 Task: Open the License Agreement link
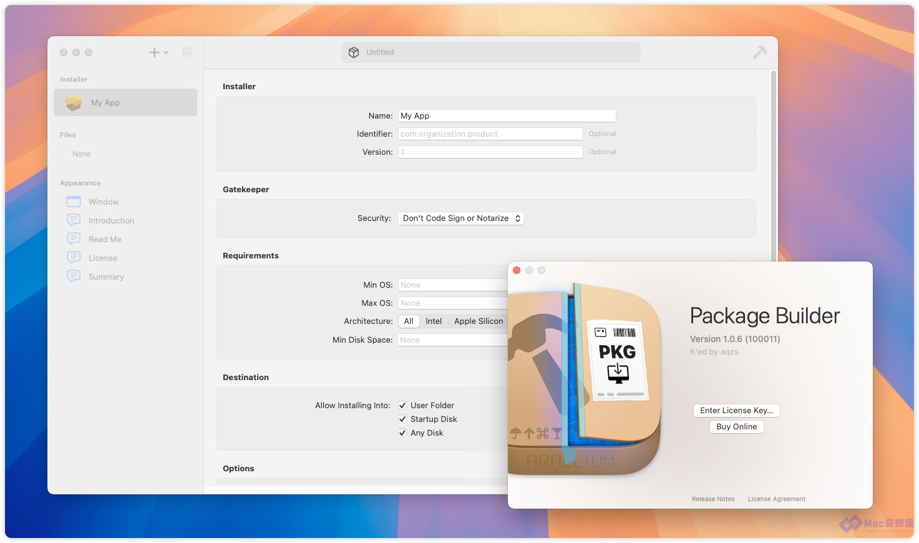[777, 499]
